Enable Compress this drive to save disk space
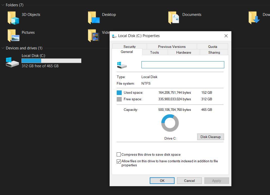The height and width of the screenshot is (195, 270). (119, 154)
